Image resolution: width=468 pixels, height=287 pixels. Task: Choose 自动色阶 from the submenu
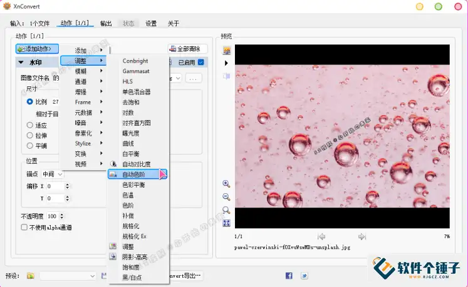(x=133, y=174)
